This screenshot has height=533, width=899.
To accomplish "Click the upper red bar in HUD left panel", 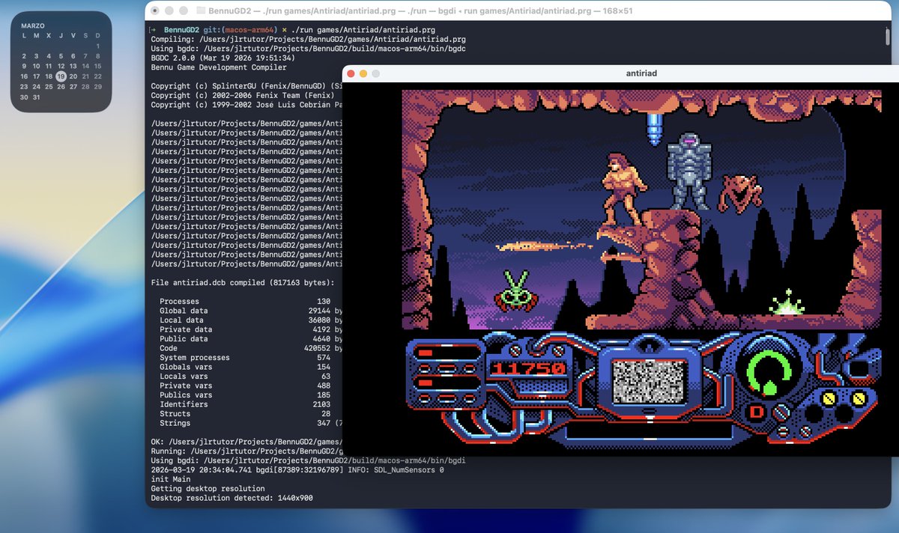I will pos(426,353).
